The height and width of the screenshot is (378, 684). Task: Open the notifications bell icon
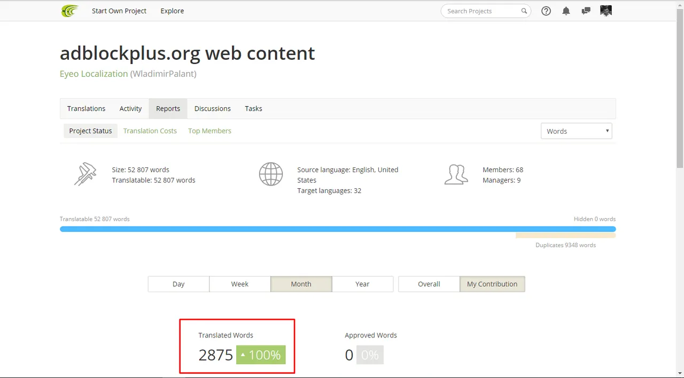click(566, 11)
